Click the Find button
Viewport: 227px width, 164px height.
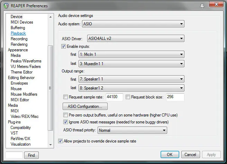(x=31, y=155)
